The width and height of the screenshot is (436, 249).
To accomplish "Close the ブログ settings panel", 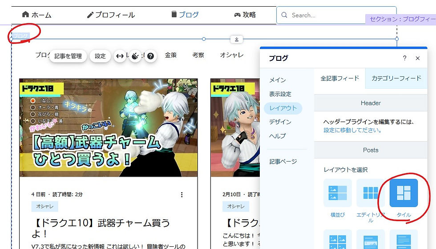I will pos(418,58).
